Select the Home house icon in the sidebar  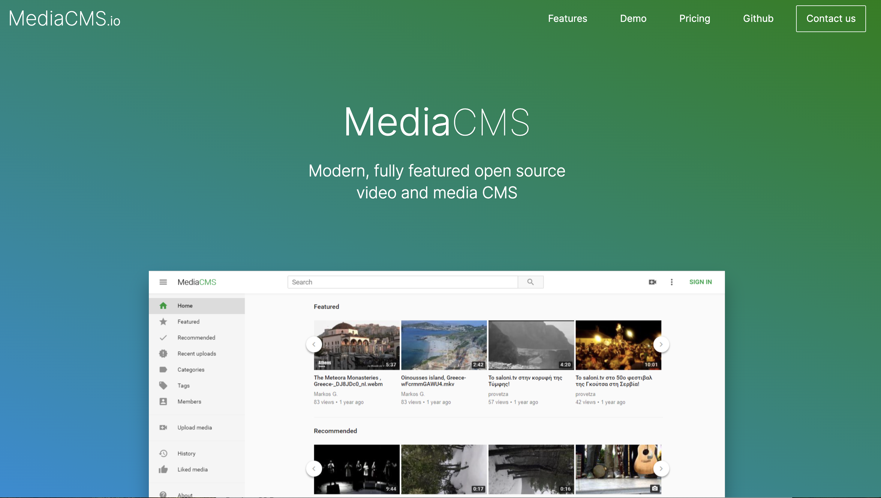164,305
